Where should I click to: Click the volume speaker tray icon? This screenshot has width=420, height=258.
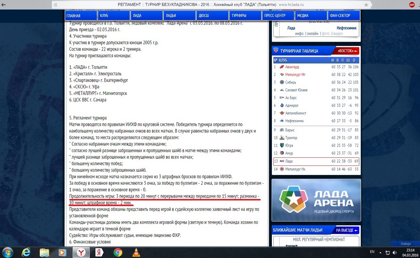(x=395, y=252)
